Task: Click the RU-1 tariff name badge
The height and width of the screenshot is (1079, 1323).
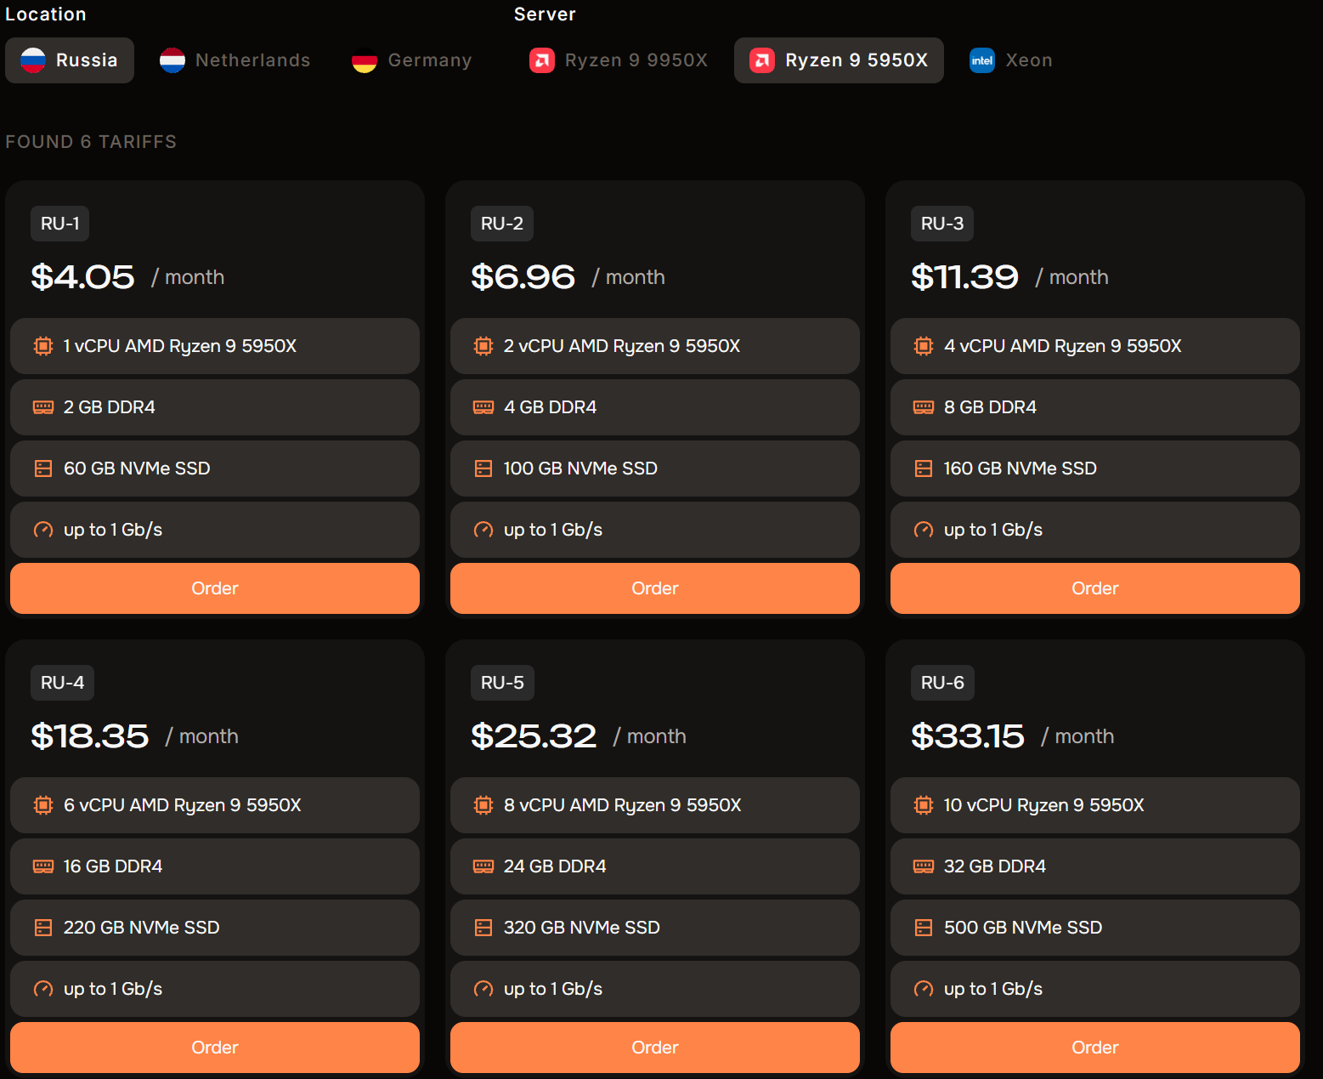Action: coord(60,224)
